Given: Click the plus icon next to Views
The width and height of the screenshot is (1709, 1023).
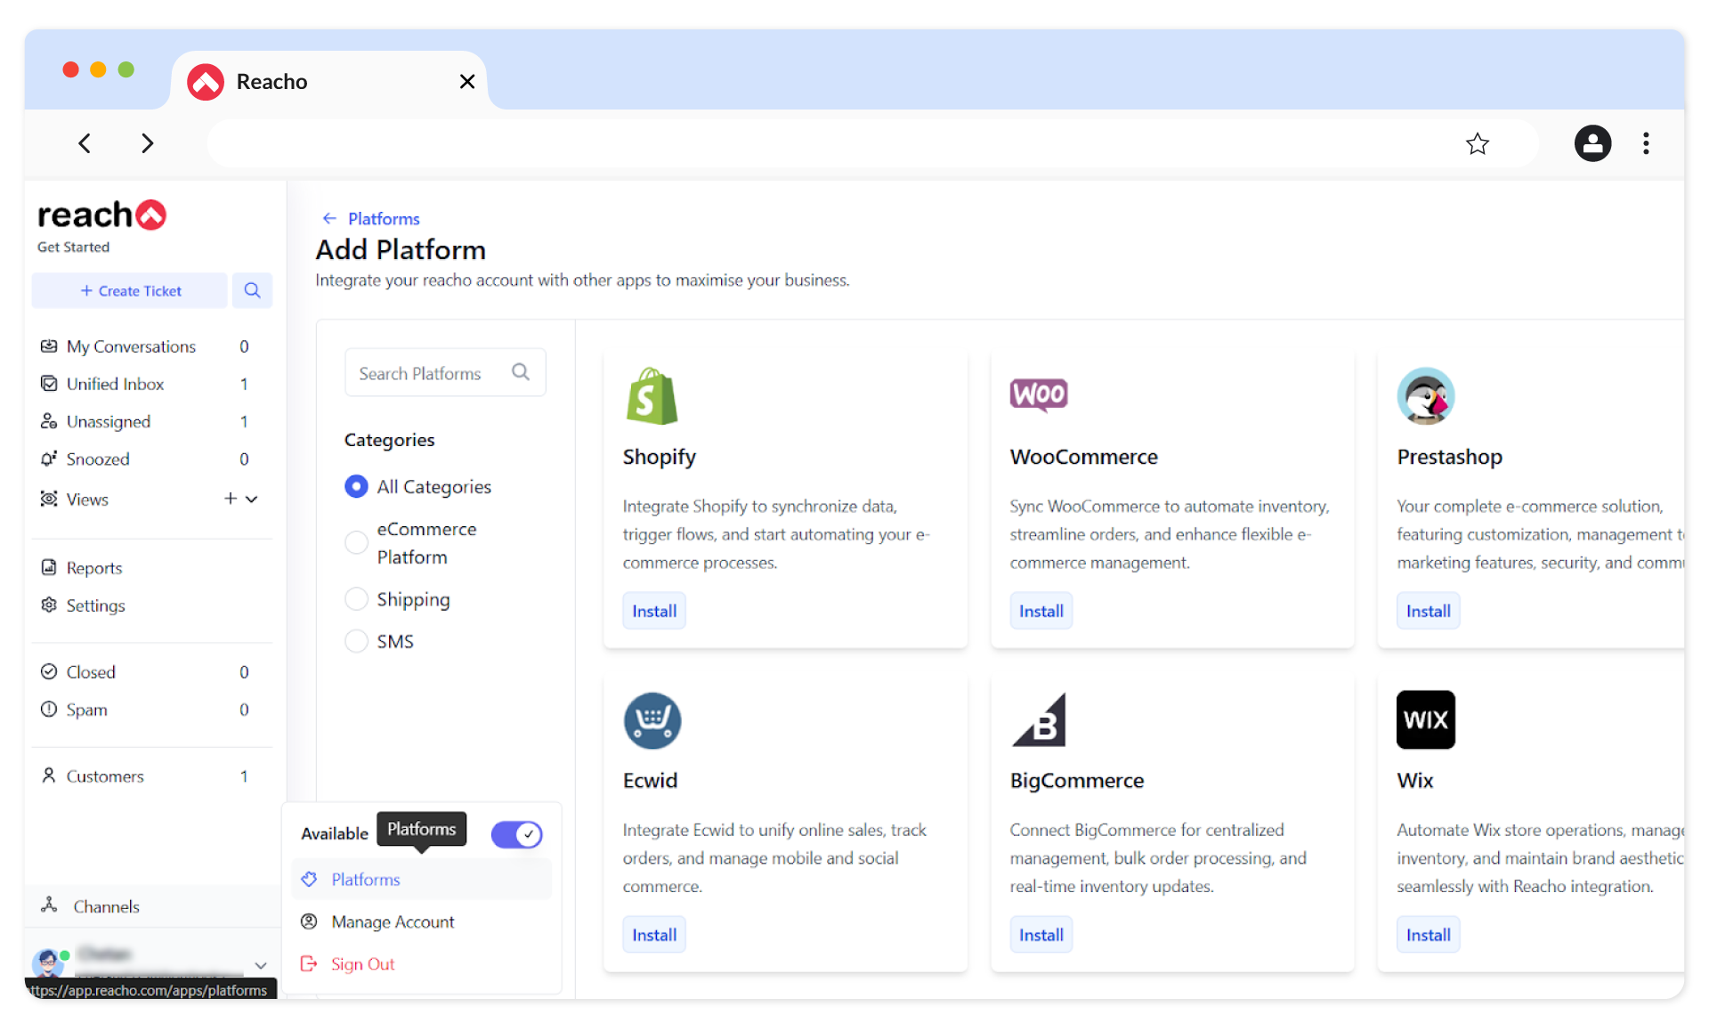Looking at the screenshot, I should [x=231, y=499].
